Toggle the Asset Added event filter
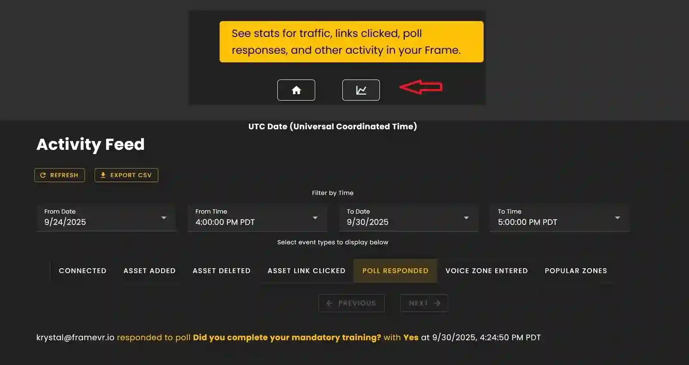689x365 pixels. click(x=149, y=271)
